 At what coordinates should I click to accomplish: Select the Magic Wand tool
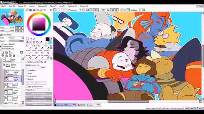(x=34, y=39)
